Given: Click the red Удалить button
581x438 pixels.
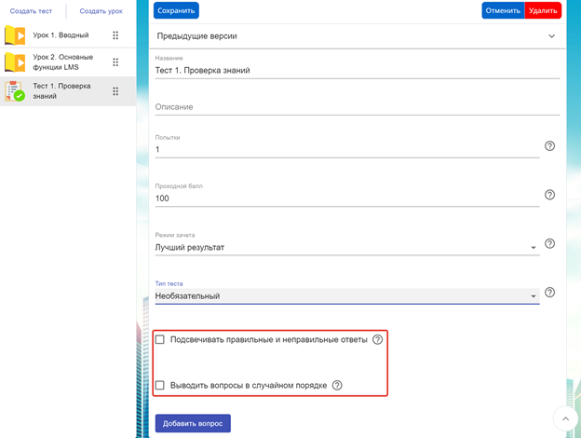Looking at the screenshot, I should pos(543,10).
